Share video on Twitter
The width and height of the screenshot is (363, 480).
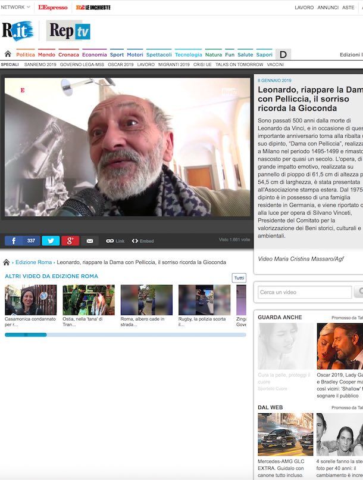[51, 241]
